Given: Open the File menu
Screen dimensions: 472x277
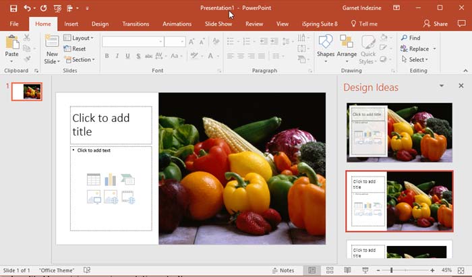Looking at the screenshot, I should click(x=13, y=24).
